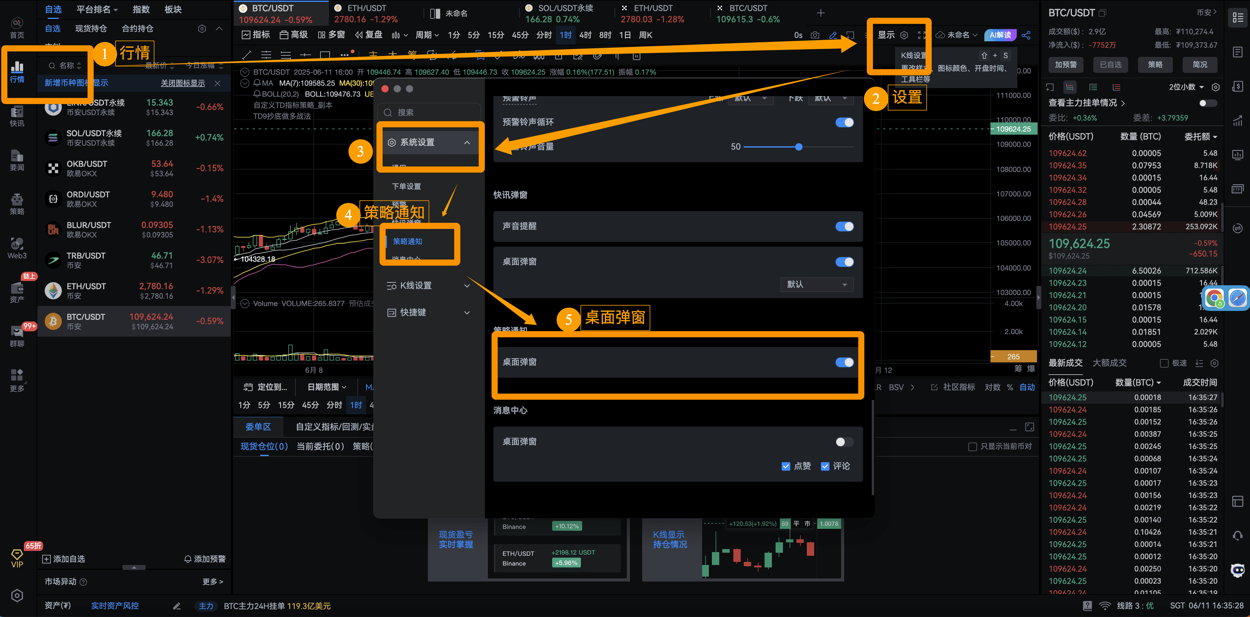
Task: Open watchlist settings hexagon icon beside 合约持仓
Action: [202, 29]
